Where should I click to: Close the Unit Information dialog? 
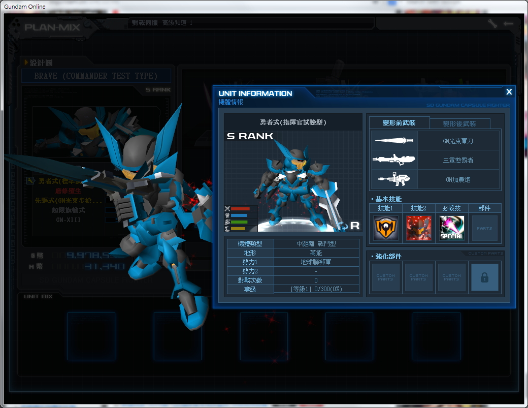[x=509, y=92]
